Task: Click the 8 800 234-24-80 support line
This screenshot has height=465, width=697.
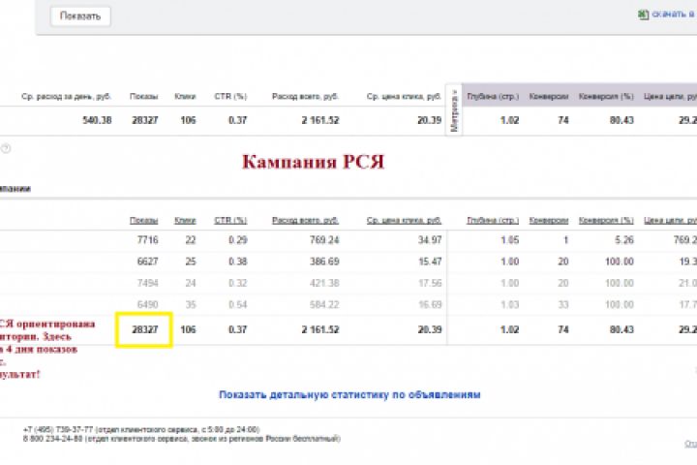Action: [181, 439]
